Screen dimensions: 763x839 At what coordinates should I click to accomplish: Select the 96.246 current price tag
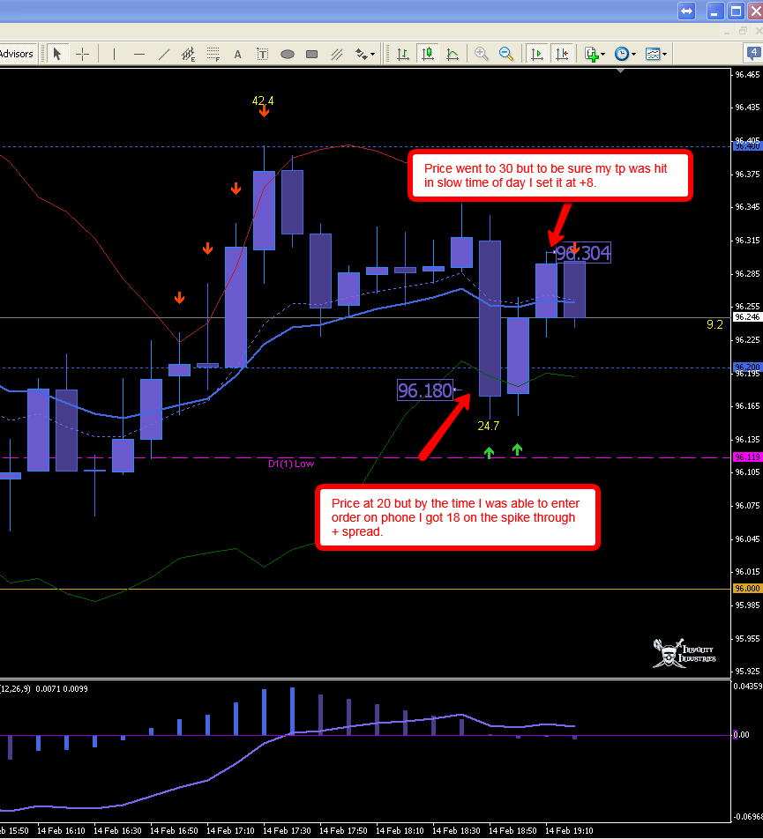(747, 316)
